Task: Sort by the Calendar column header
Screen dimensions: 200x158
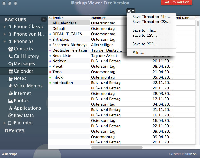Action: (x=69, y=18)
